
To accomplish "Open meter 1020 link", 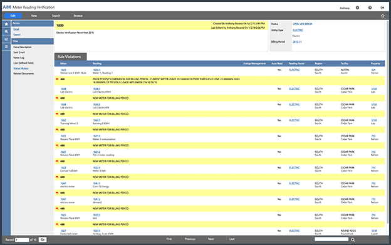I will (x=63, y=70).
